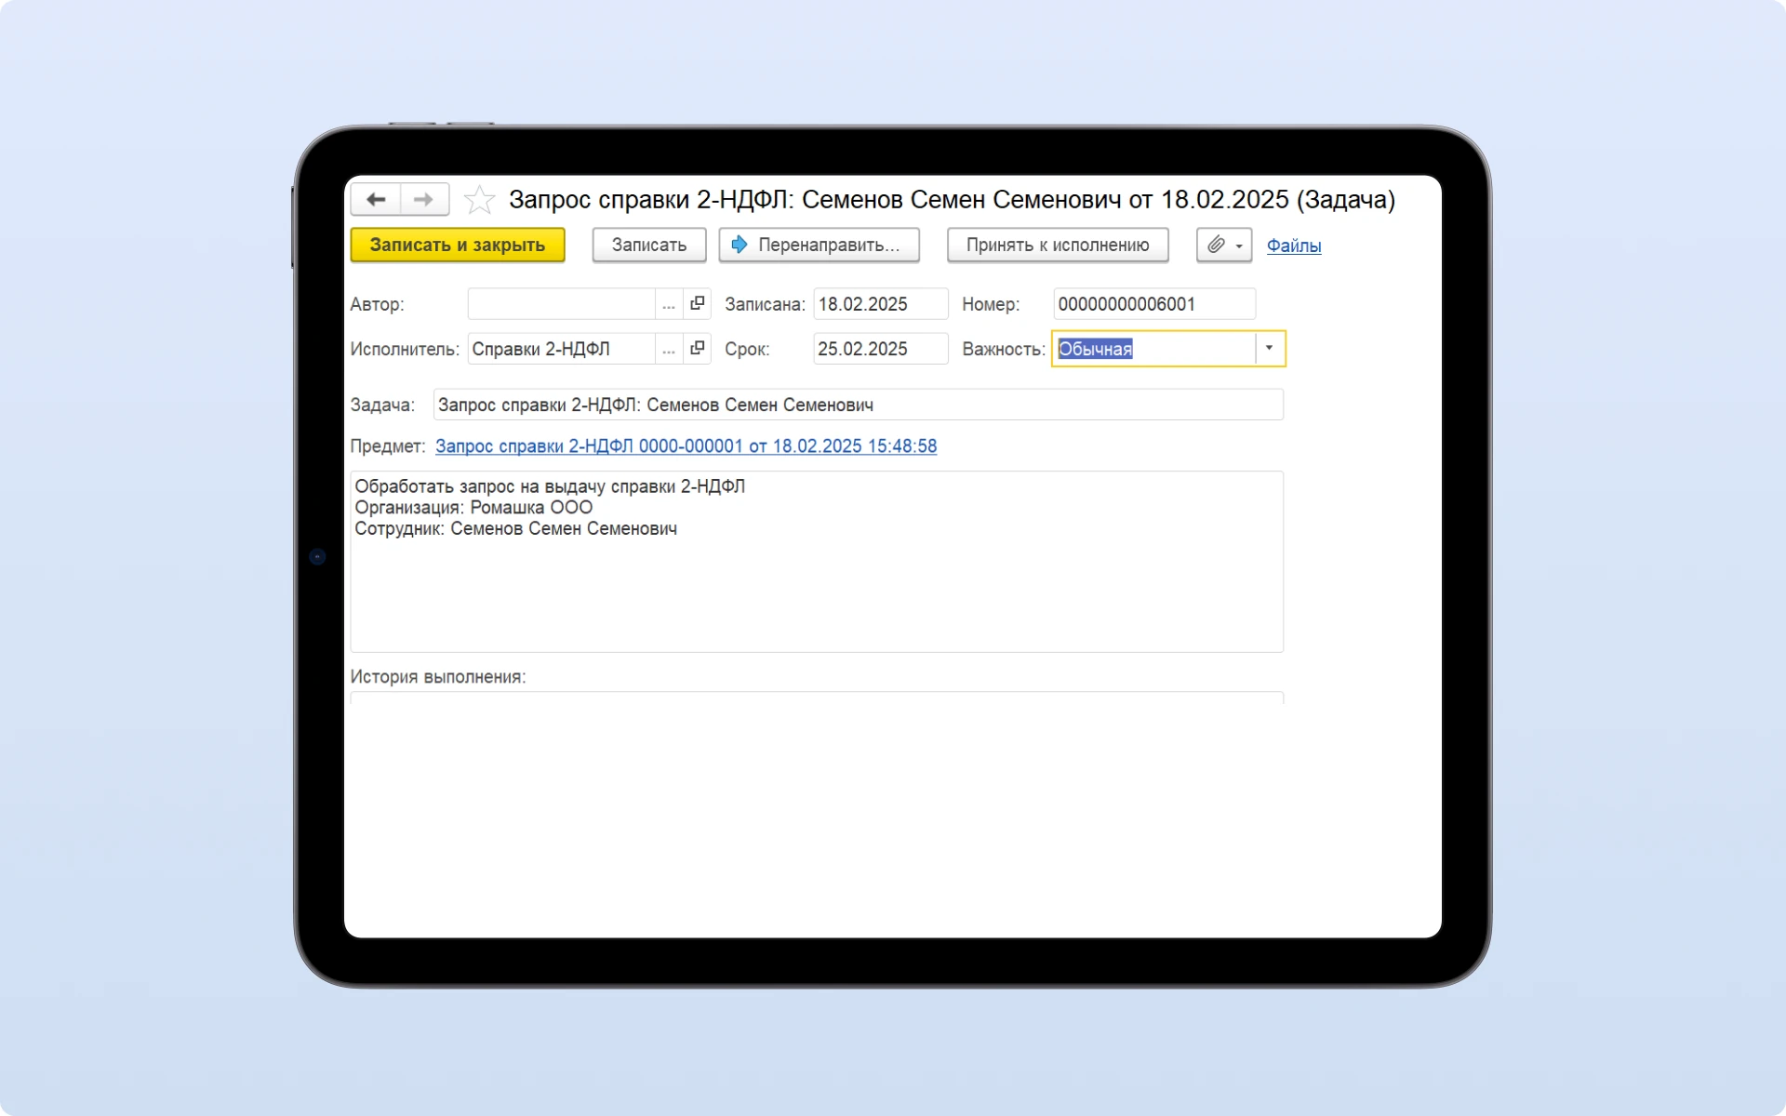This screenshot has height=1116, width=1786.
Task: Click the Задача name input field
Action: pos(858,405)
